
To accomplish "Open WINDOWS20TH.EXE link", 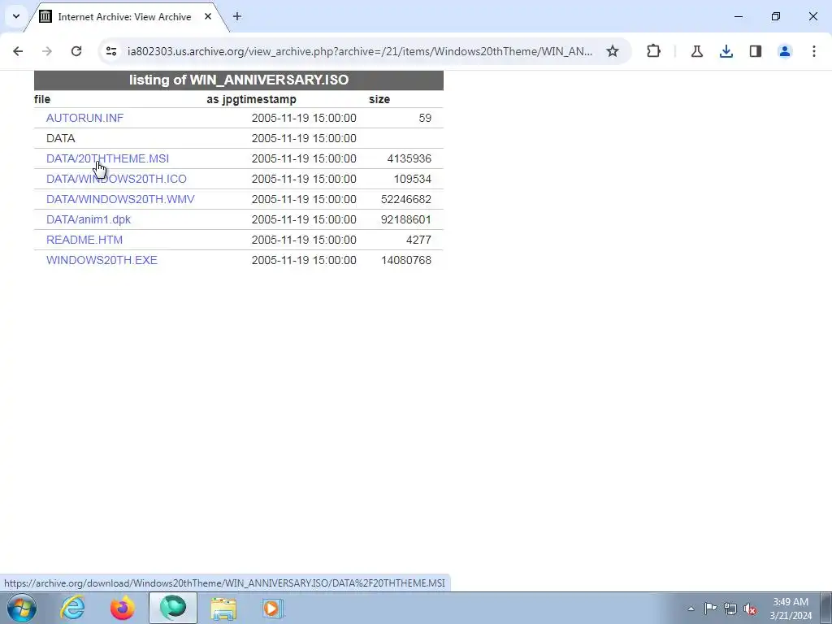I will (102, 260).
